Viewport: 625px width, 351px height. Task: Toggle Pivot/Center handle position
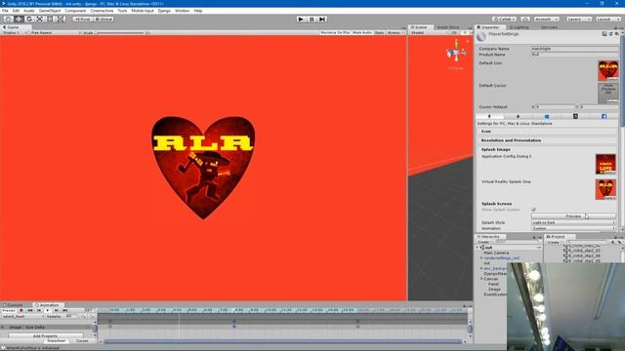[x=82, y=19]
